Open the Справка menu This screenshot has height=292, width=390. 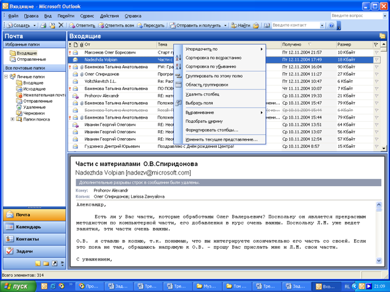point(133,16)
